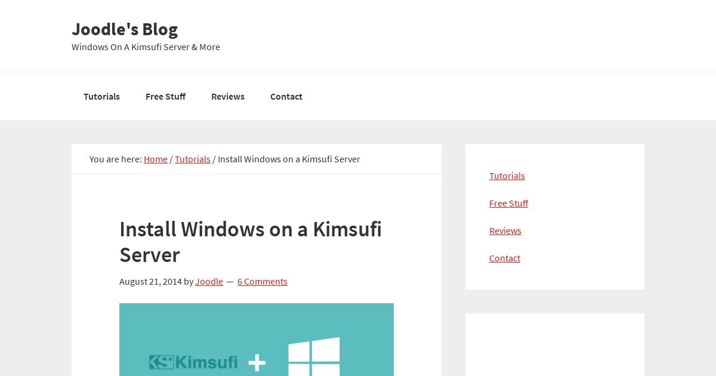Open Reviews in the sidebar widget

coord(505,230)
